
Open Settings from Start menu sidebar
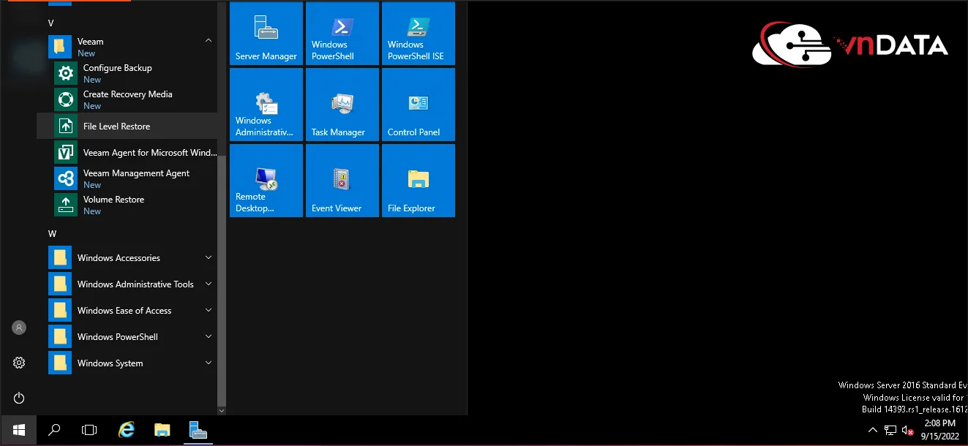(x=19, y=363)
